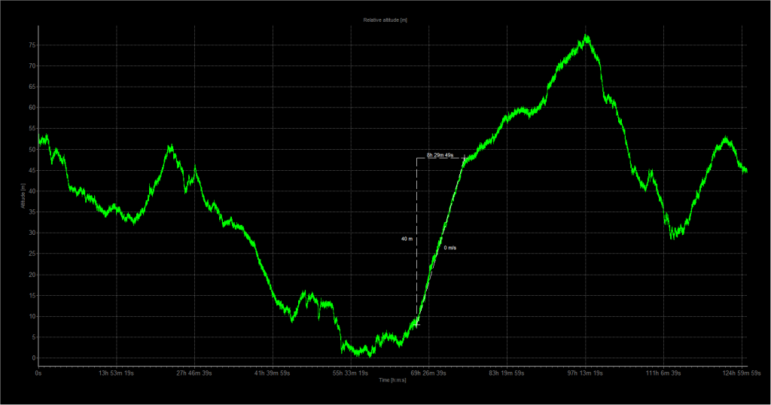Click the "13h 53m 19s" time tick label
771x405 pixels.
click(x=117, y=372)
